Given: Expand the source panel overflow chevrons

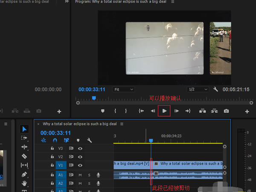Looking at the screenshot, I should tap(67, 2).
